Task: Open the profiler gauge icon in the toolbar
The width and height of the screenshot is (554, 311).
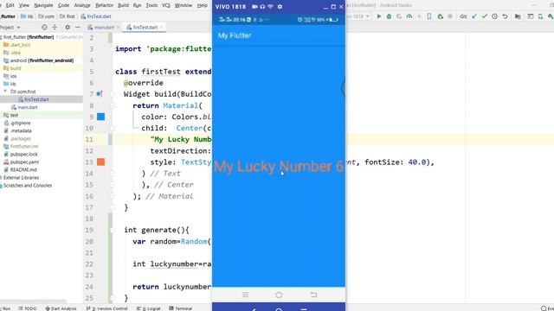Action: 409,16
